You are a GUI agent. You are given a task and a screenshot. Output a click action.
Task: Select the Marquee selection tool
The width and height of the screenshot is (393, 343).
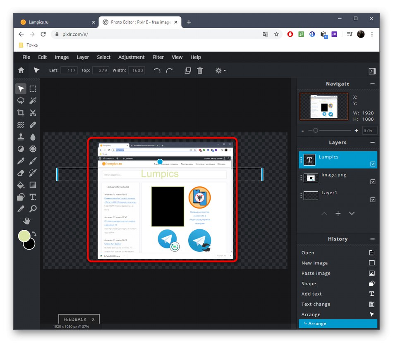[x=33, y=88]
